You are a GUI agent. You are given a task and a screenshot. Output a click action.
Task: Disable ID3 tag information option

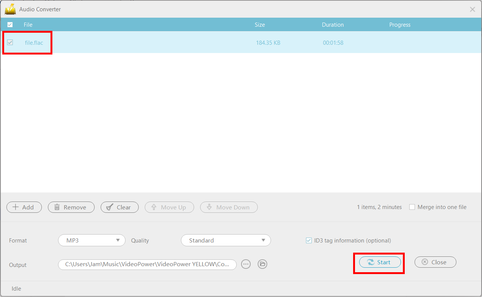[x=309, y=240]
